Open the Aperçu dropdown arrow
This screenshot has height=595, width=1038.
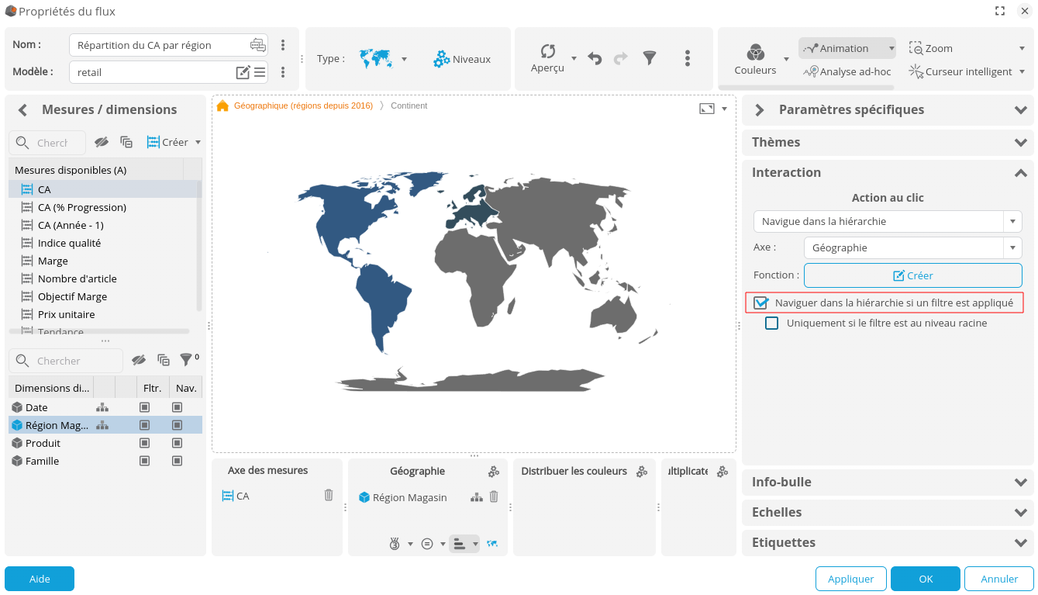[x=574, y=58]
